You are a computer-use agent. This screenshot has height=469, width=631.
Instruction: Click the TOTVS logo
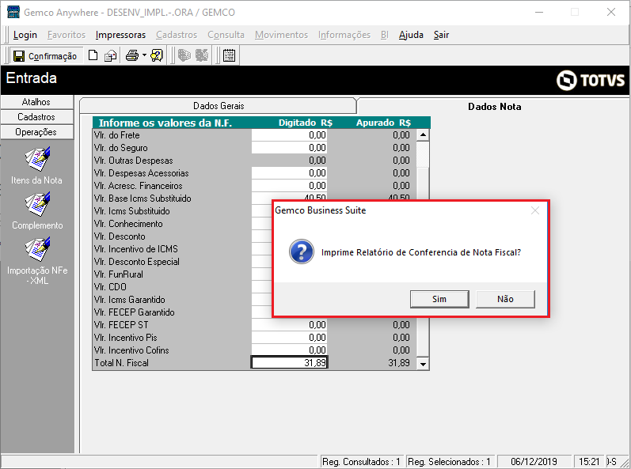click(591, 80)
